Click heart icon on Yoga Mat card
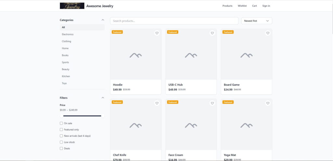The width and height of the screenshot is (333, 161). pyautogui.click(x=268, y=103)
